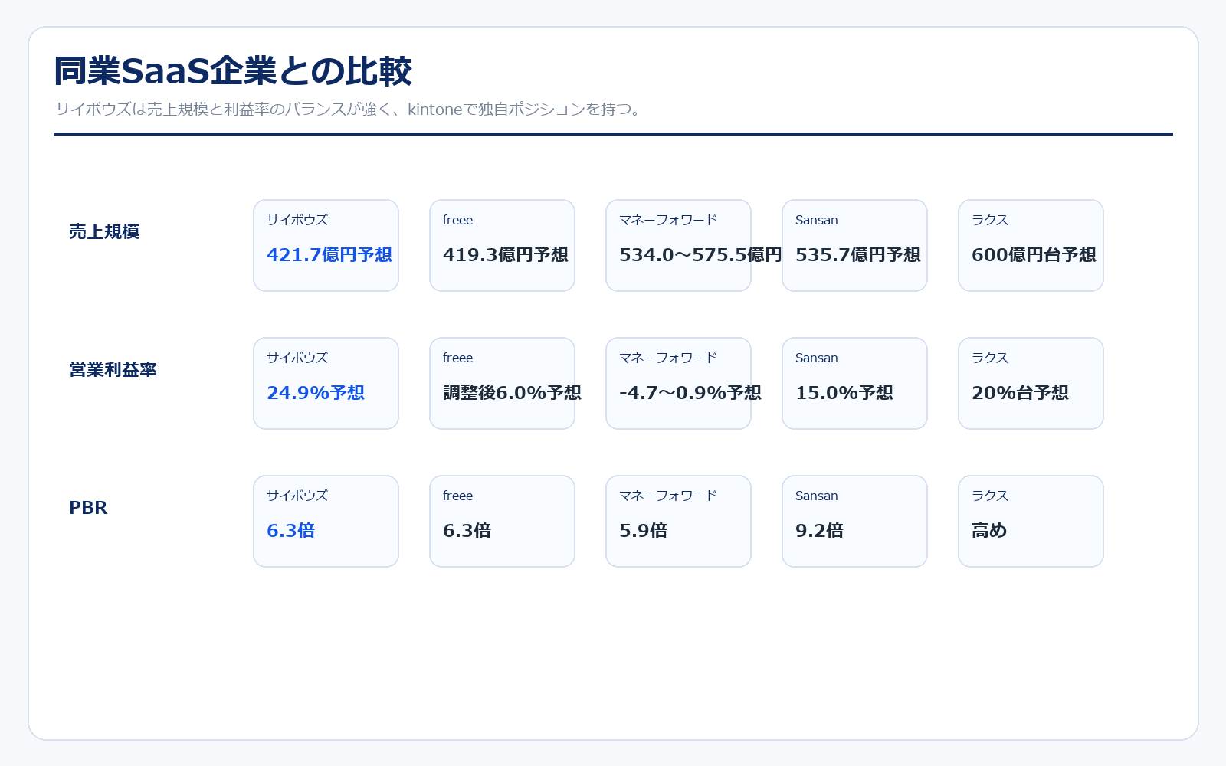Click ラクス label in PBR row
Viewport: 1226px width, 766px height.
pyautogui.click(x=990, y=496)
